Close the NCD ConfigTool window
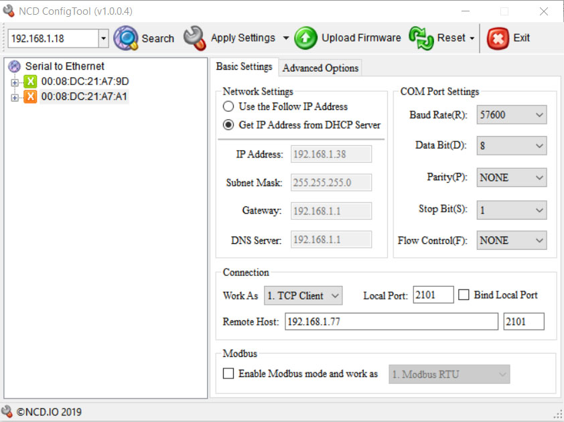The image size is (564, 422). click(x=543, y=11)
